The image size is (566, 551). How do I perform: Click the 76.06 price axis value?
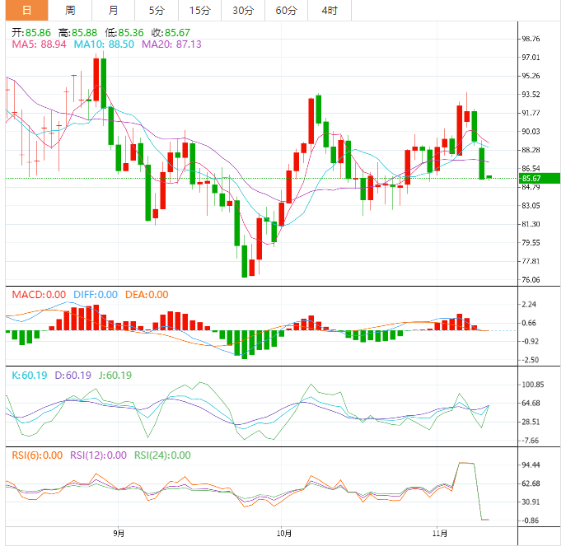click(531, 280)
